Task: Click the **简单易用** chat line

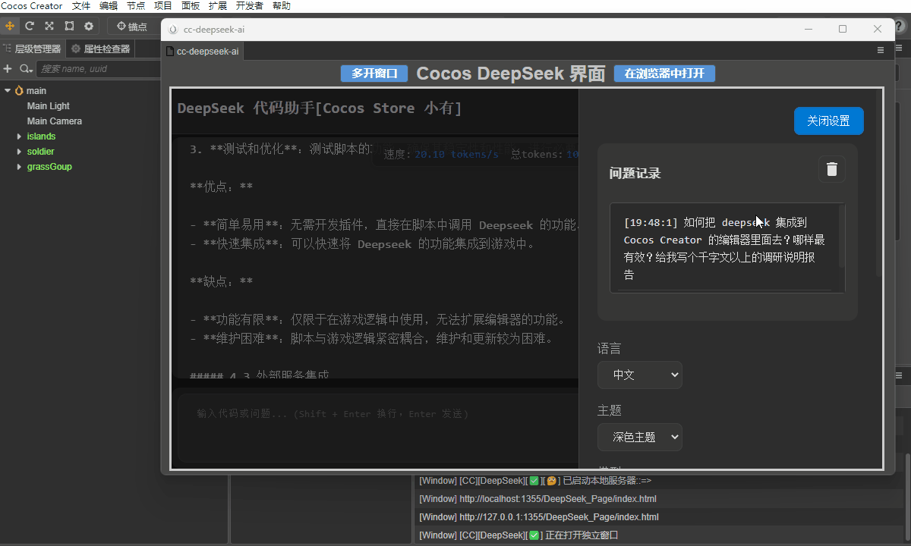Action: [383, 225]
